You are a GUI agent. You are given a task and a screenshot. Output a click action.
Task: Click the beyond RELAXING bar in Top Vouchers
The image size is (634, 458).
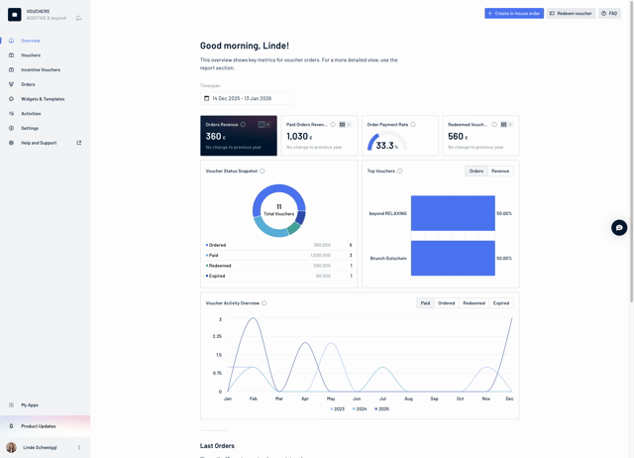tap(453, 213)
